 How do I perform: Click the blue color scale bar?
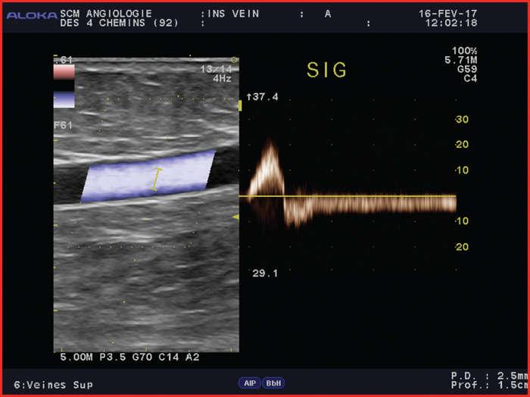coord(64,100)
